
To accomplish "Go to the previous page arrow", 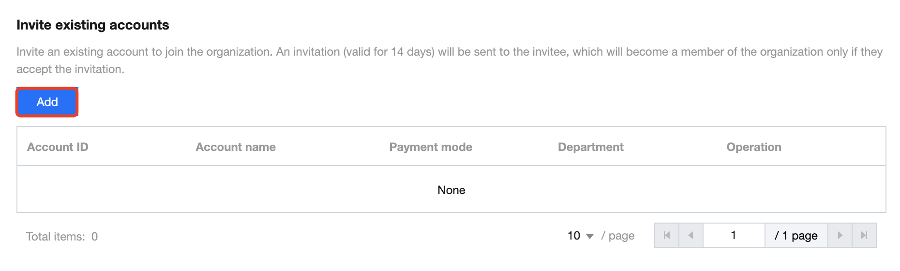I will click(x=691, y=236).
